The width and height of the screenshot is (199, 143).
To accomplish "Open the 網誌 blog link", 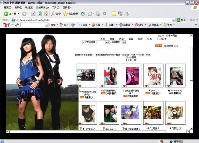I will [121, 39].
